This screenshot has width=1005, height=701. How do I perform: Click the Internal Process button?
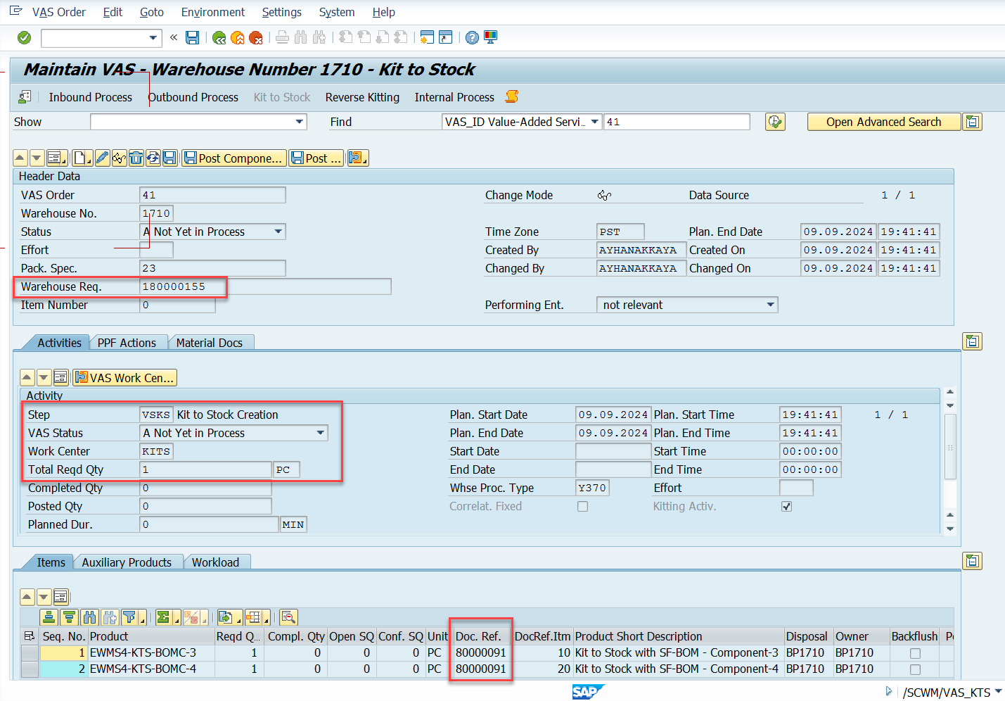454,97
